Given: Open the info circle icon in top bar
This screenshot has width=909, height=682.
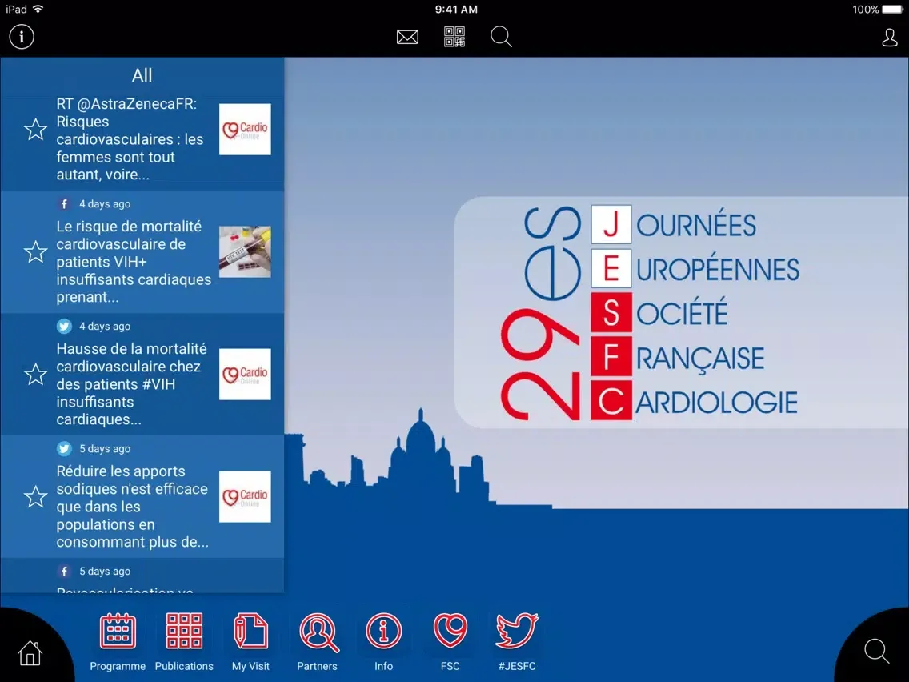Looking at the screenshot, I should 22,37.
